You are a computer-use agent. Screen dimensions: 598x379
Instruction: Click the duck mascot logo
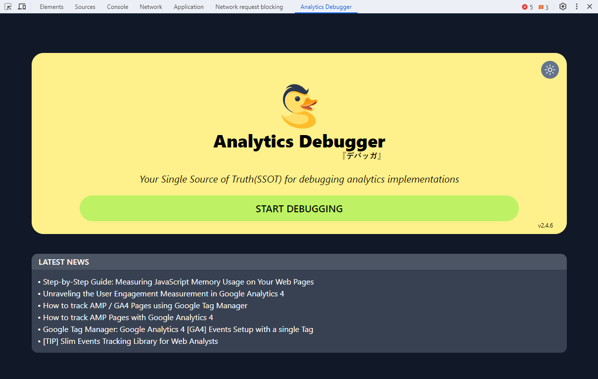click(x=299, y=105)
